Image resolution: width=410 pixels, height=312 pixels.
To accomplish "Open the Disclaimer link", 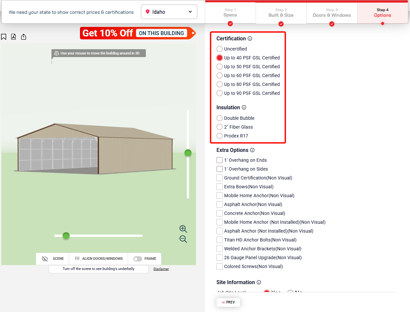I will point(161,269).
